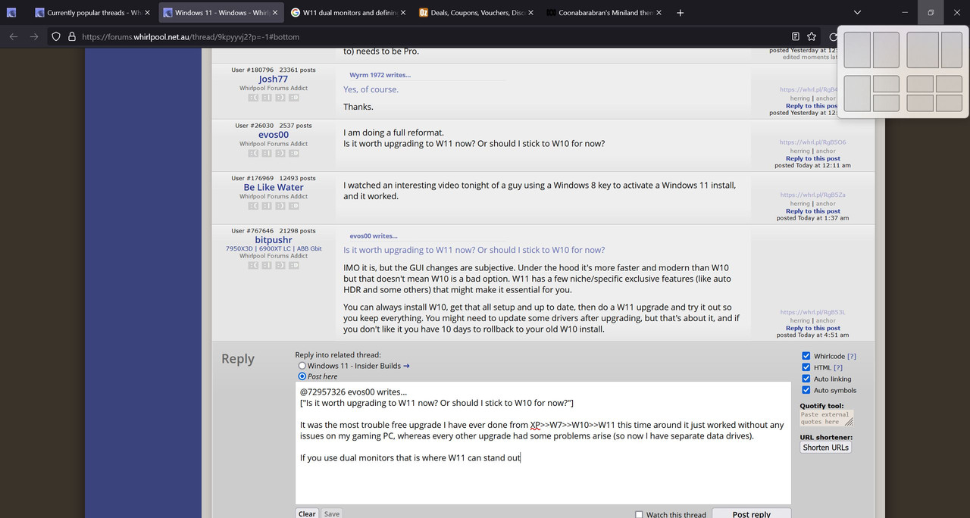Enable the 'Watch this thread' checkbox

click(x=640, y=515)
